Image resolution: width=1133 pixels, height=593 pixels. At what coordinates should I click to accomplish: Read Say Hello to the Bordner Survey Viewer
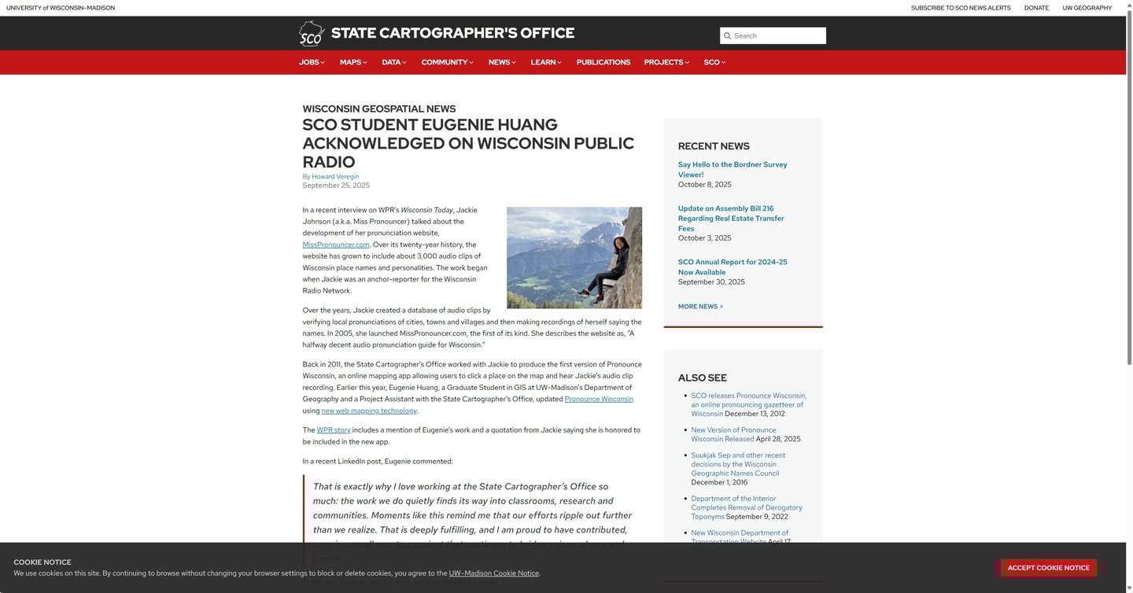click(733, 169)
